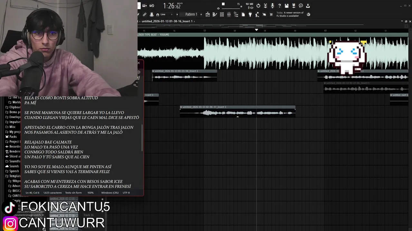Open menu arrow of clip 02-06-37_Insert 1
Image resolution: width=412 pixels, height=231 pixels.
[x=181, y=107]
